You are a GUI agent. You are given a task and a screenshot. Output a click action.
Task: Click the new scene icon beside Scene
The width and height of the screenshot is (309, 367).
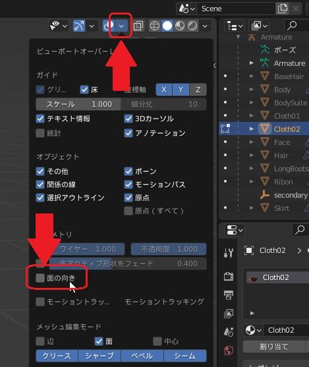pyautogui.click(x=282, y=9)
